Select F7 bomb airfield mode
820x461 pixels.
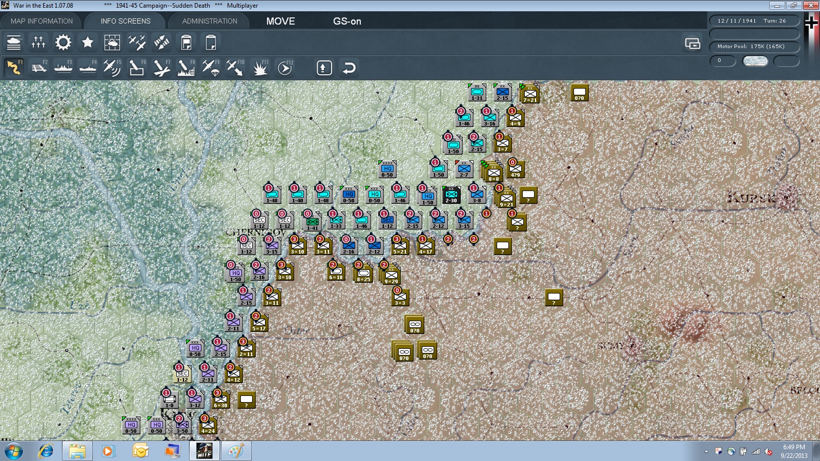(x=161, y=68)
